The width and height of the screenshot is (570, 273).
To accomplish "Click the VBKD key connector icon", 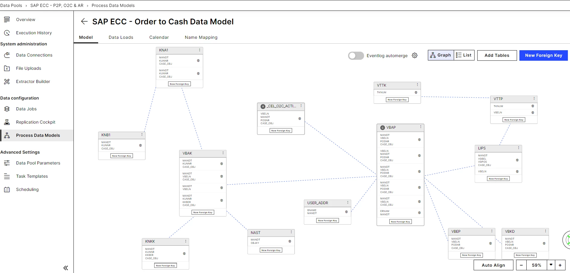I will (544, 243).
